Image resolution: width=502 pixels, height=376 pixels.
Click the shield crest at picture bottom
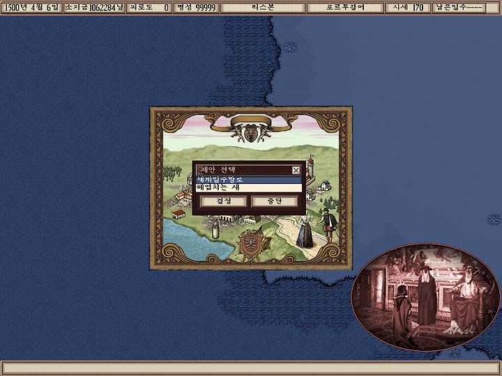click(250, 244)
